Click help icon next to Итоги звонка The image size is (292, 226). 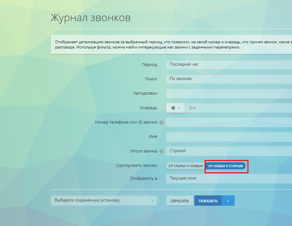click(x=161, y=151)
